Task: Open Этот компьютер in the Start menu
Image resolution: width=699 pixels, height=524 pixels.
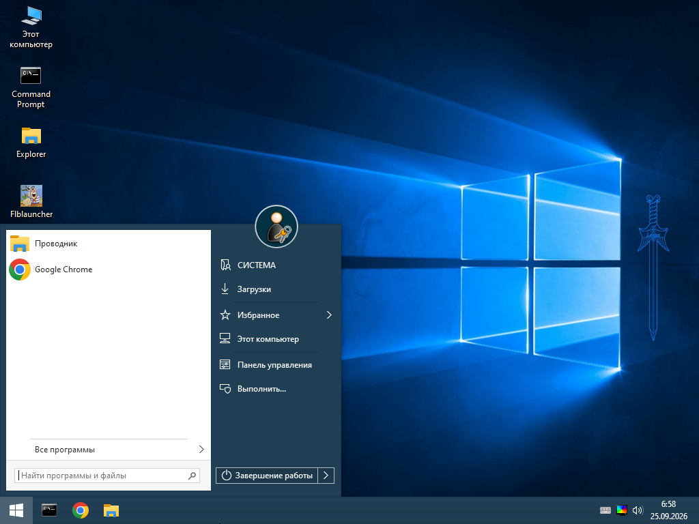Action: 276,339
